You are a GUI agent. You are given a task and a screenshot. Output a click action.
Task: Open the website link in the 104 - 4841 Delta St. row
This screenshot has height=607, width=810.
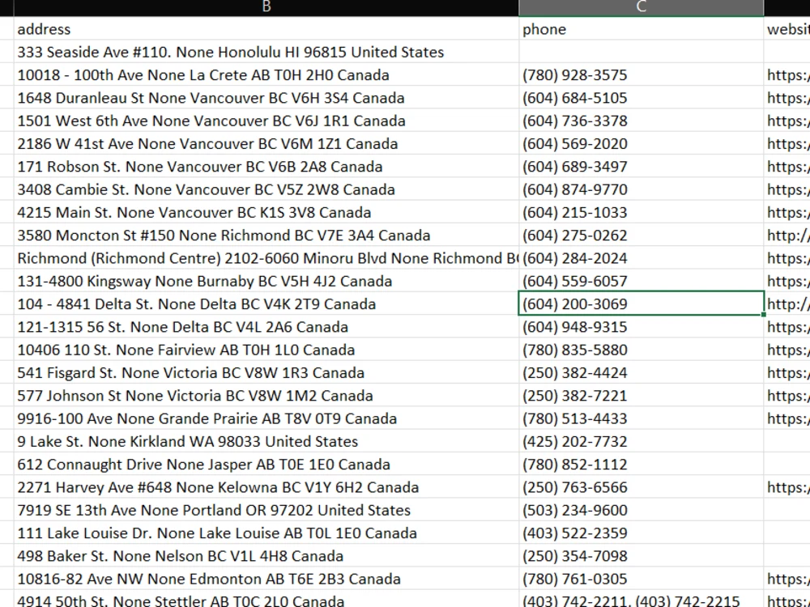[x=787, y=303]
